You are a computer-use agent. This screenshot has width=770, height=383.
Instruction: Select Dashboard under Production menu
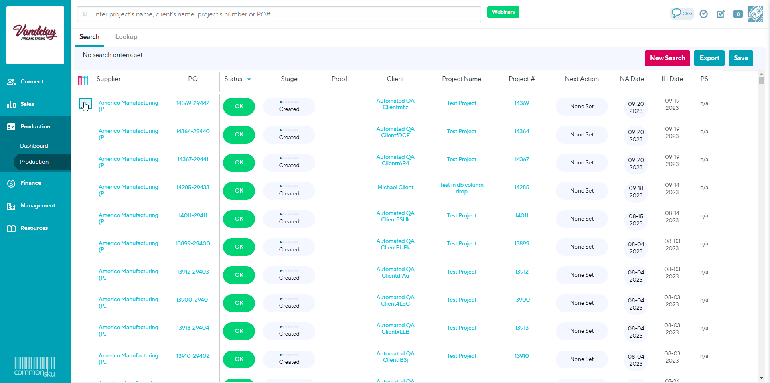(x=34, y=146)
